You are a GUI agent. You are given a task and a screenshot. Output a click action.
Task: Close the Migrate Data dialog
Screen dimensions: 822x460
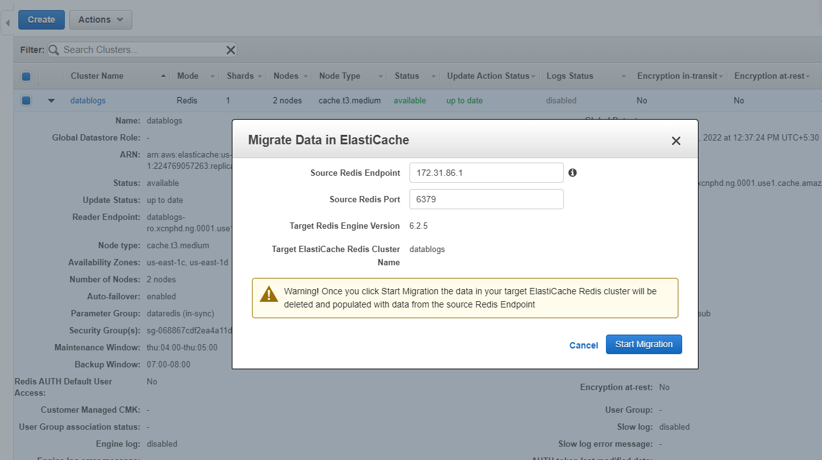[x=676, y=141]
